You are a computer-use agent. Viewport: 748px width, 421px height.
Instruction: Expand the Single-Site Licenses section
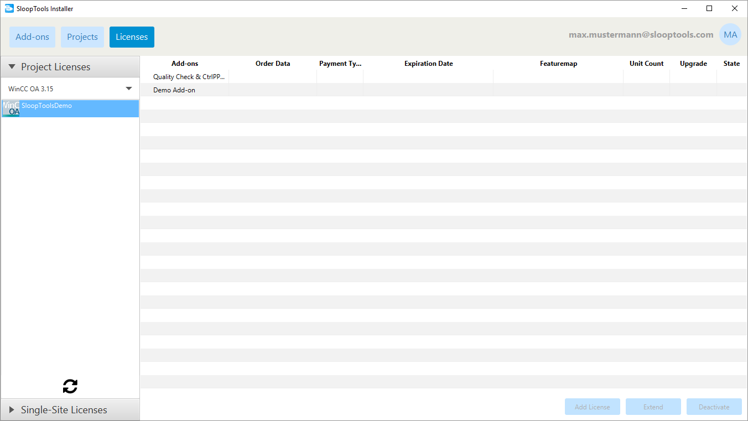tap(70, 410)
